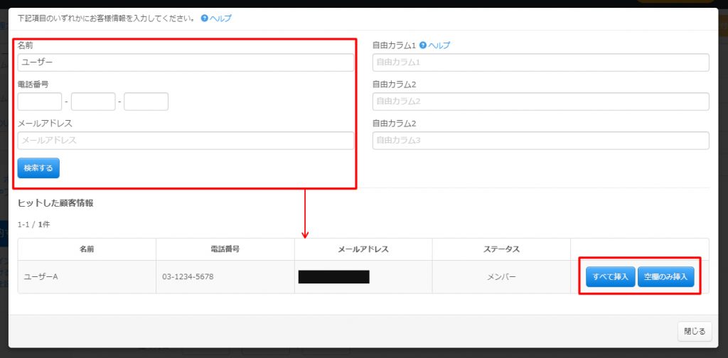Click the middle 電話番号 input box
Screen dimensions: 728x358
click(93, 102)
